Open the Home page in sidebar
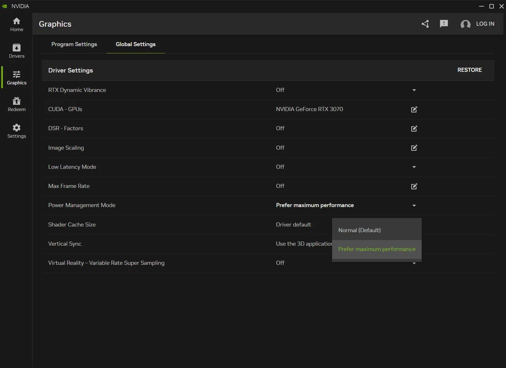Screen dimensions: 506x368 [17, 25]
